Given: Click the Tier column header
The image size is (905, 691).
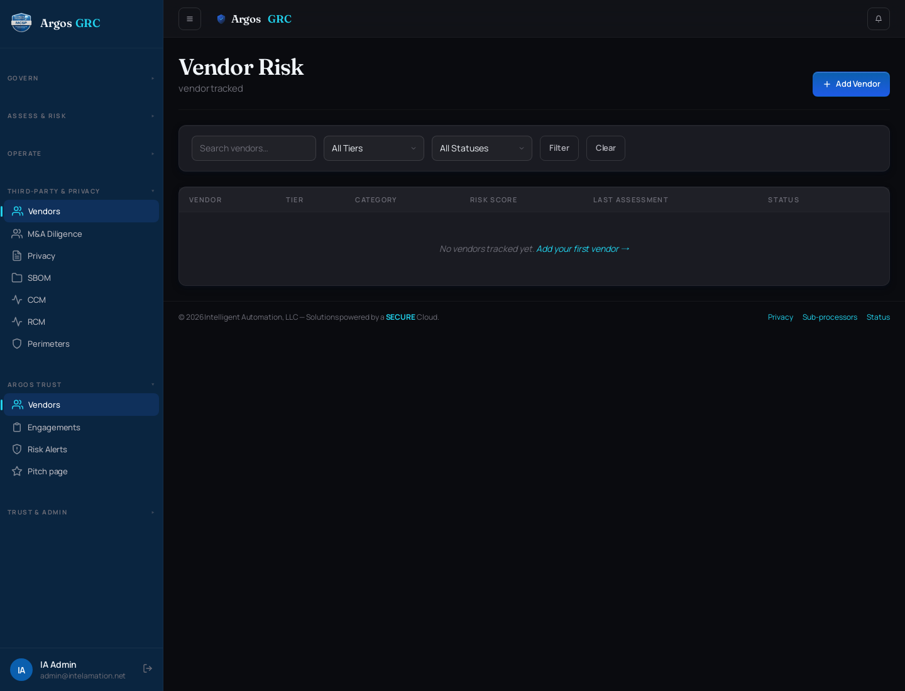Looking at the screenshot, I should [x=295, y=200].
